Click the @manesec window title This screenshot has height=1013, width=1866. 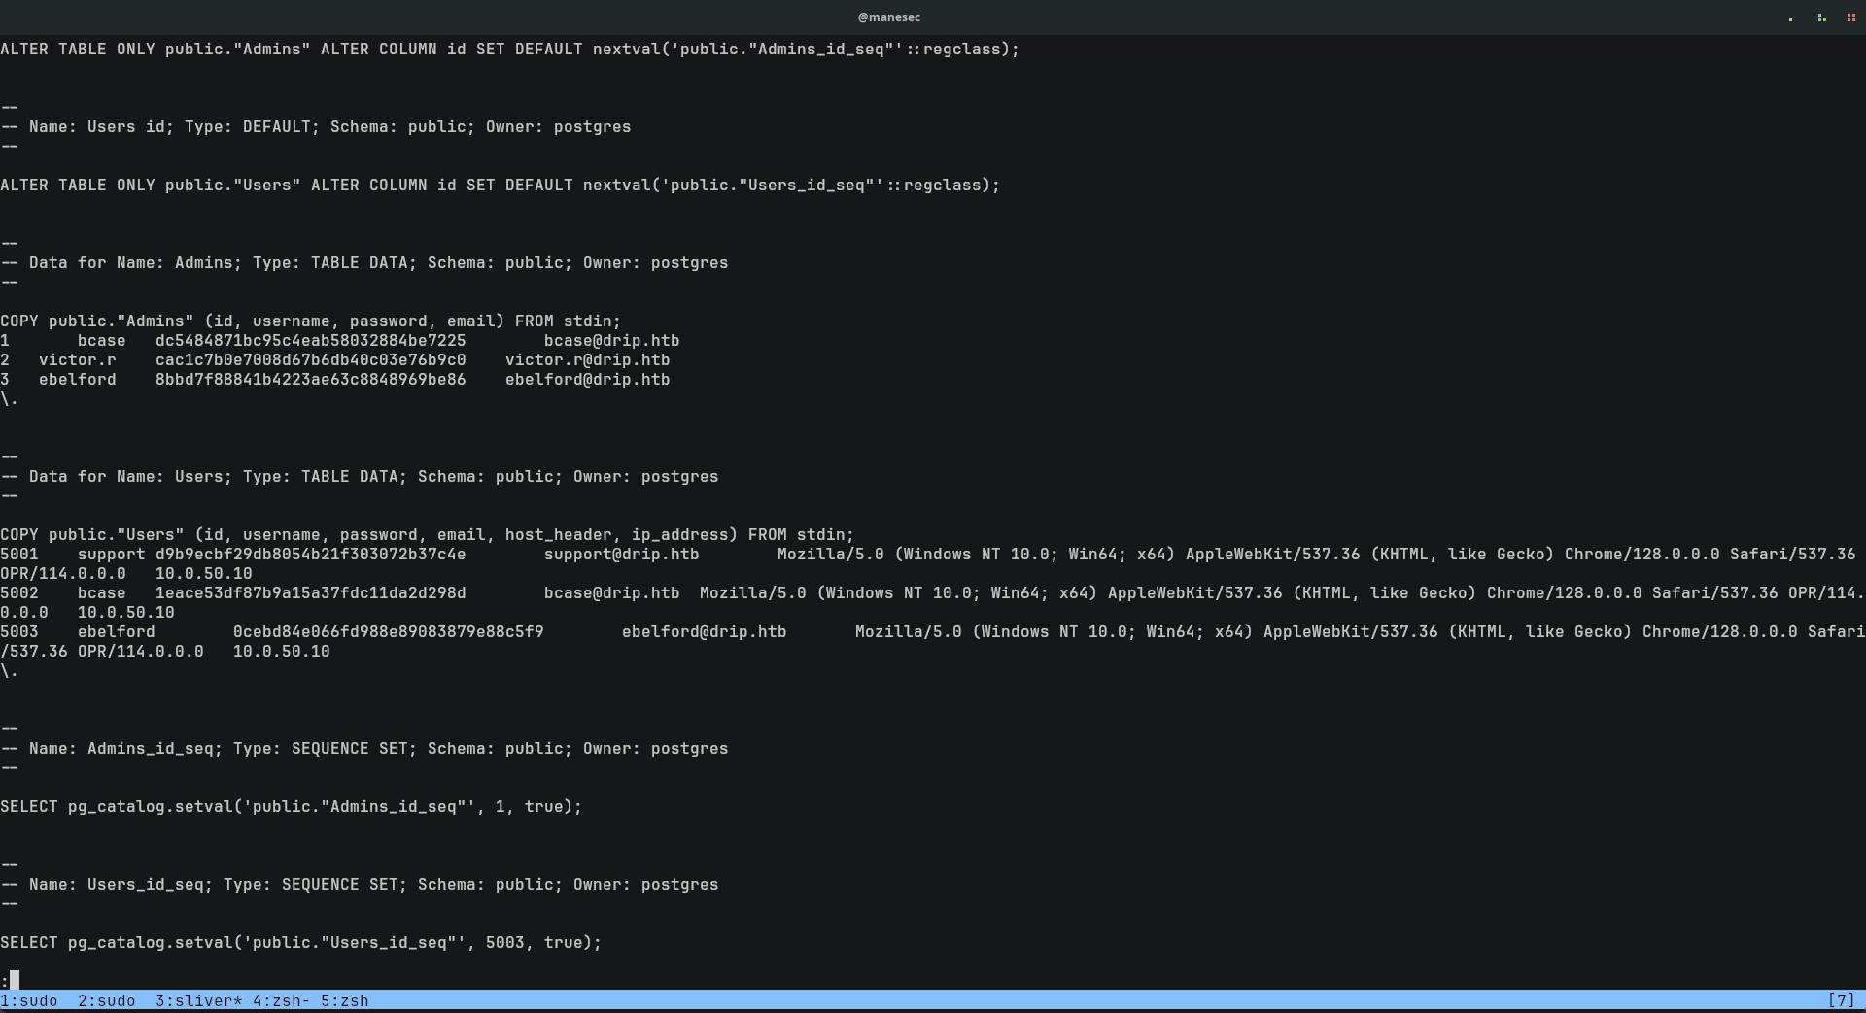pos(888,17)
